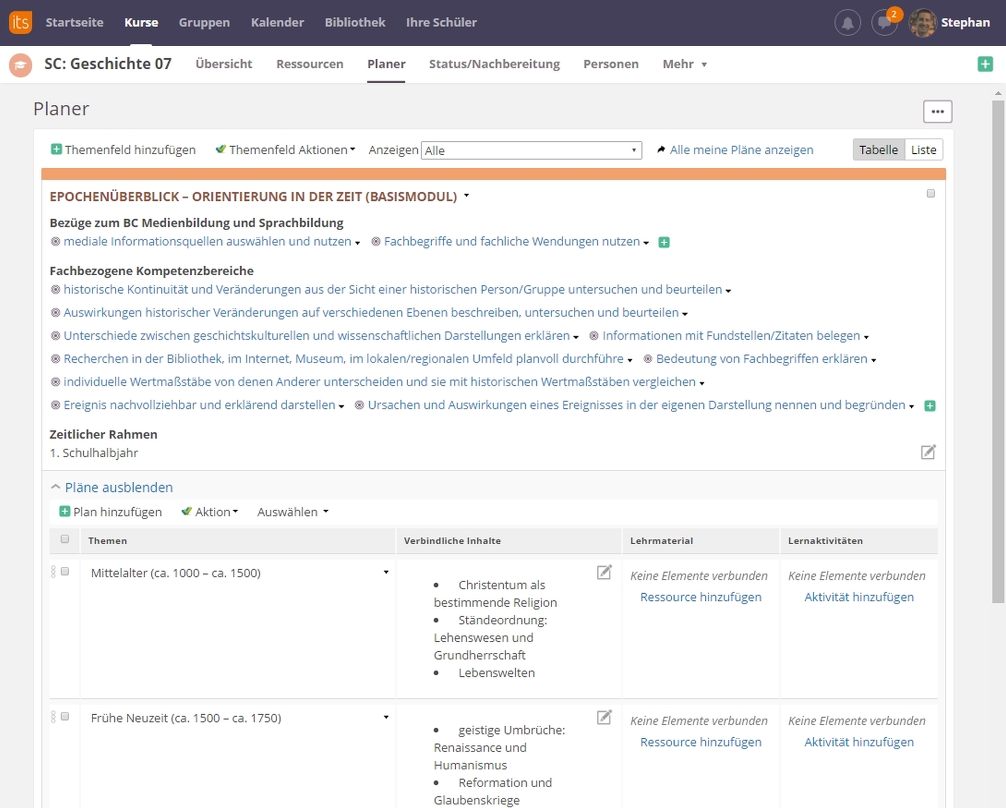Select the Frühe Neuzeit row checkbox
Image resolution: width=1006 pixels, height=808 pixels.
65,717
